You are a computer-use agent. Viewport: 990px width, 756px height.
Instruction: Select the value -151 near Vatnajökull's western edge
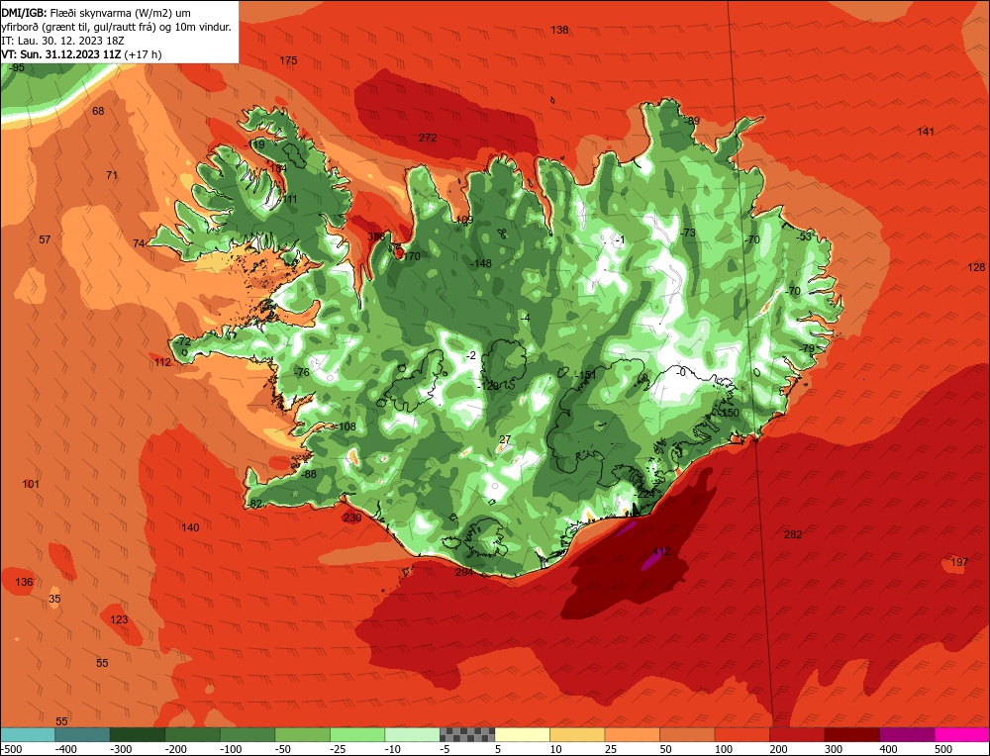pos(586,375)
